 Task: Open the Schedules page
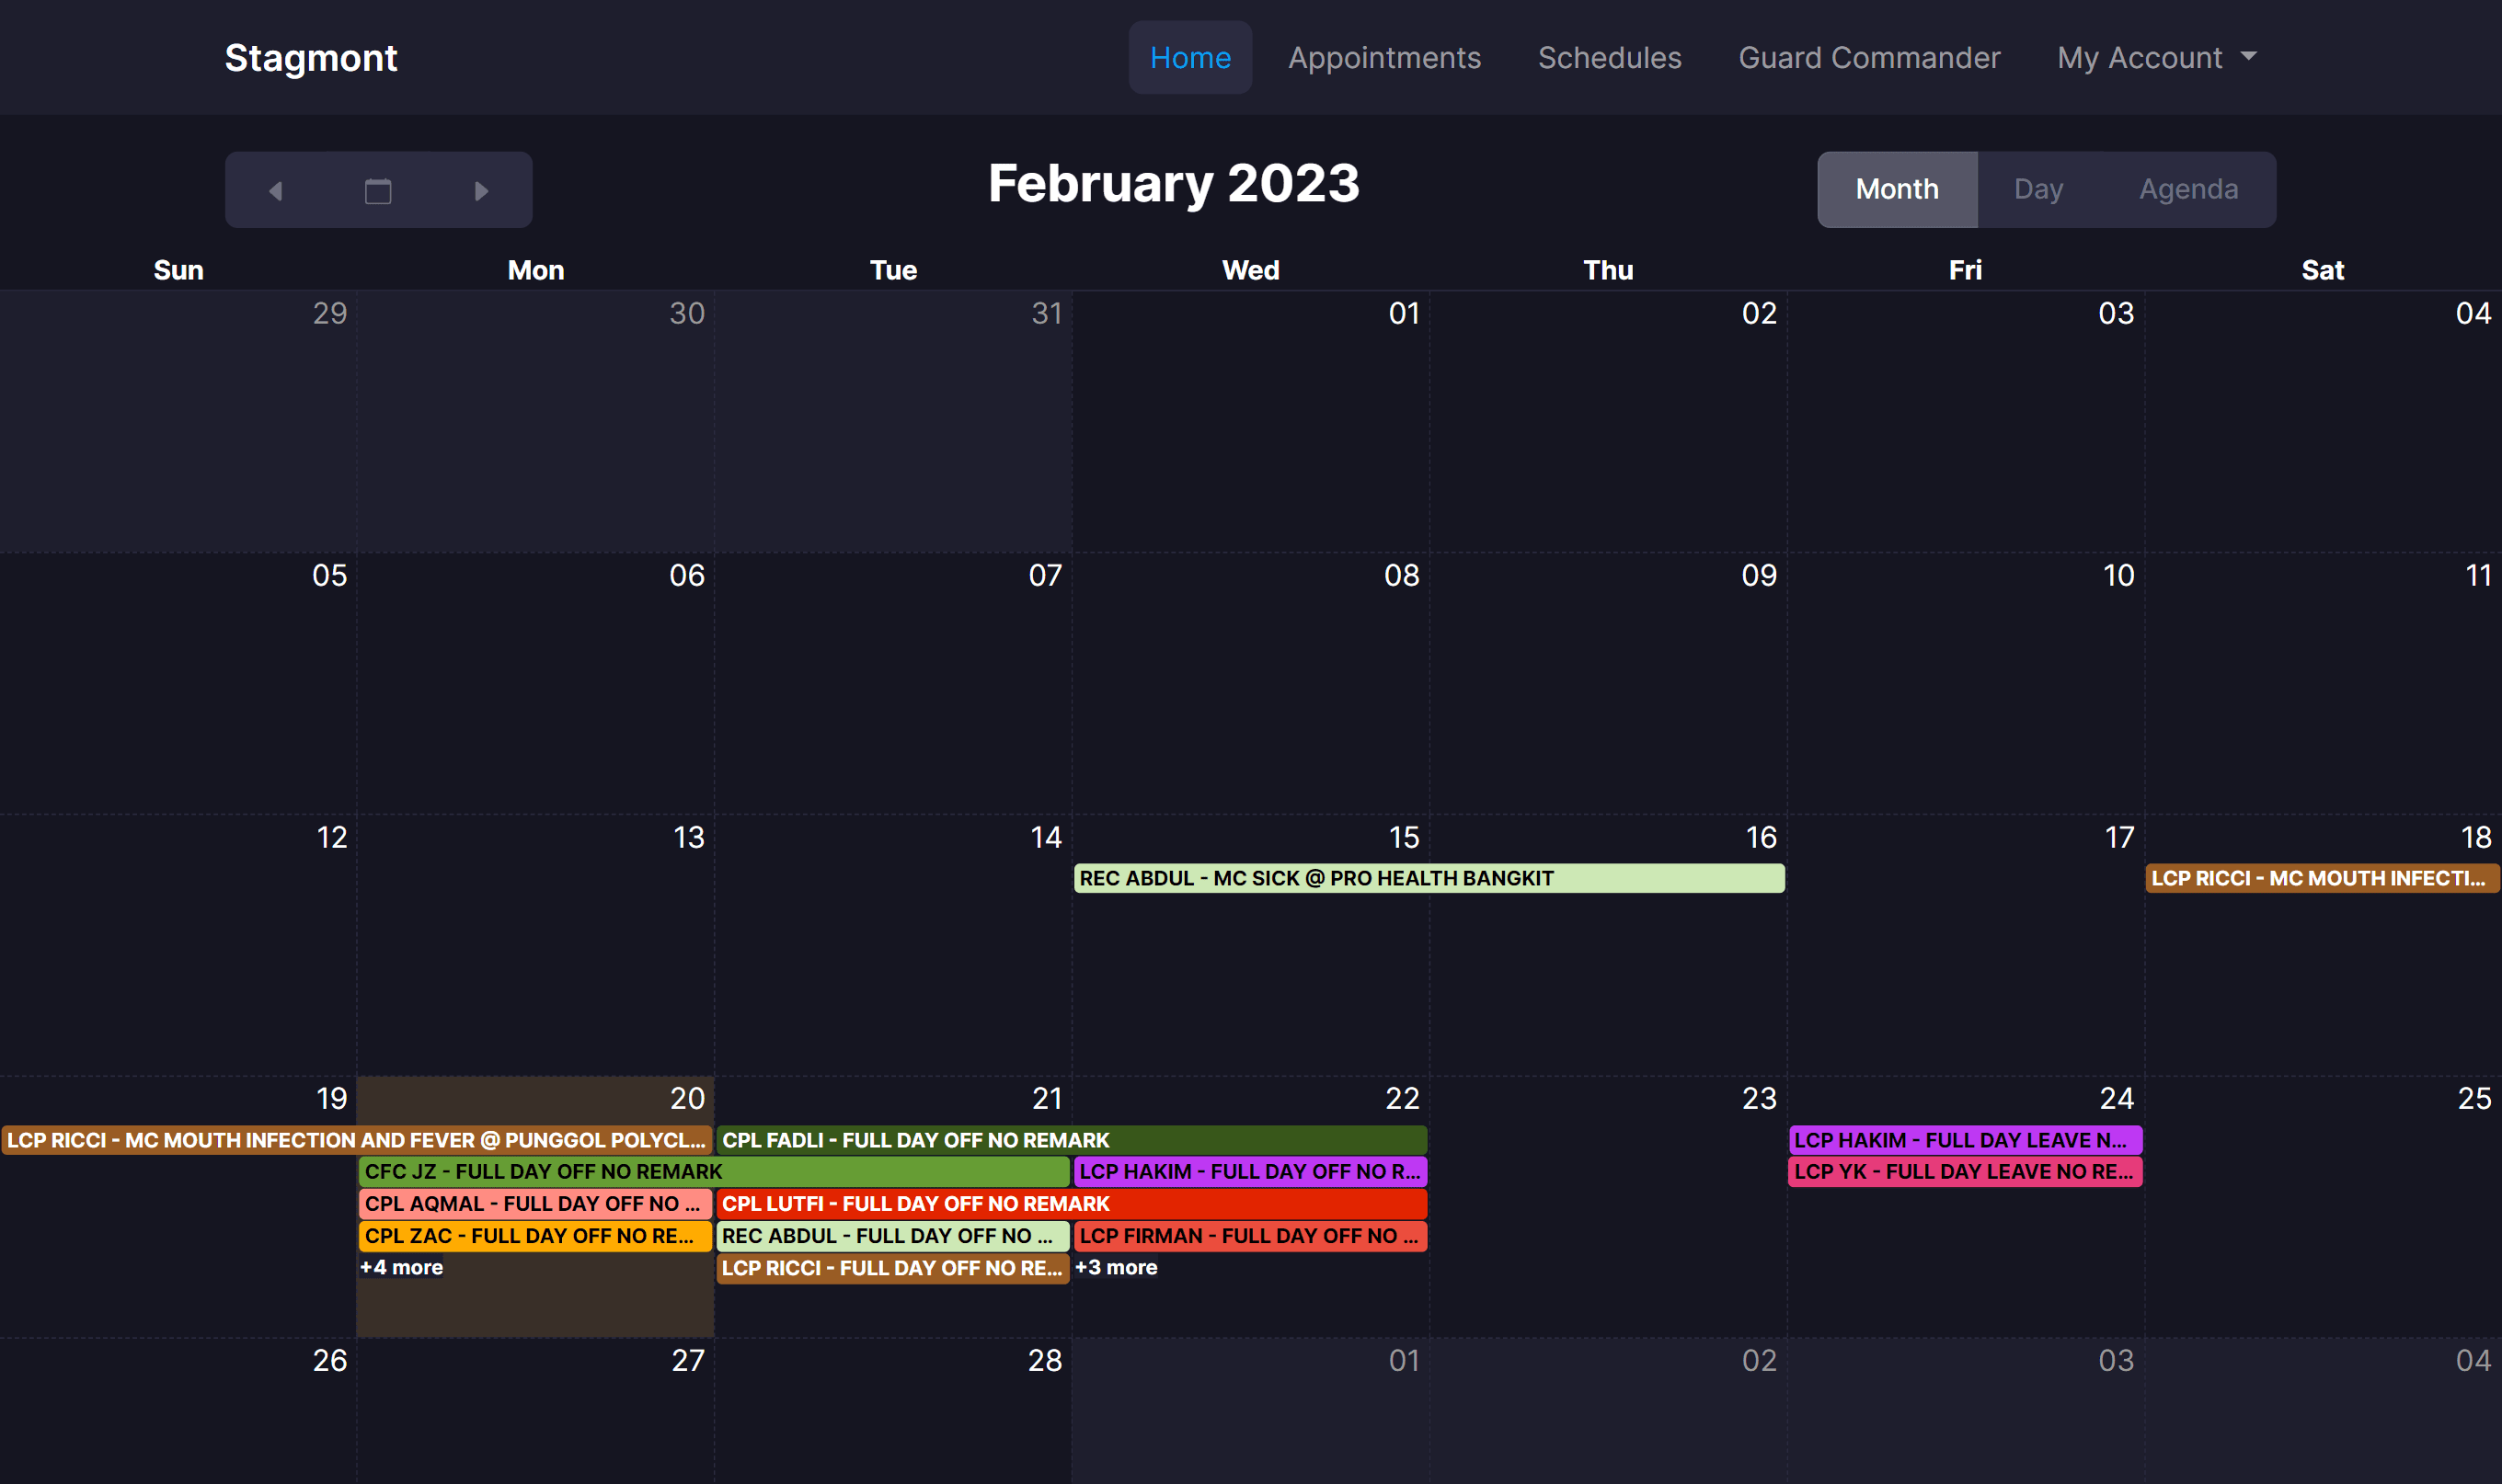(x=1609, y=58)
